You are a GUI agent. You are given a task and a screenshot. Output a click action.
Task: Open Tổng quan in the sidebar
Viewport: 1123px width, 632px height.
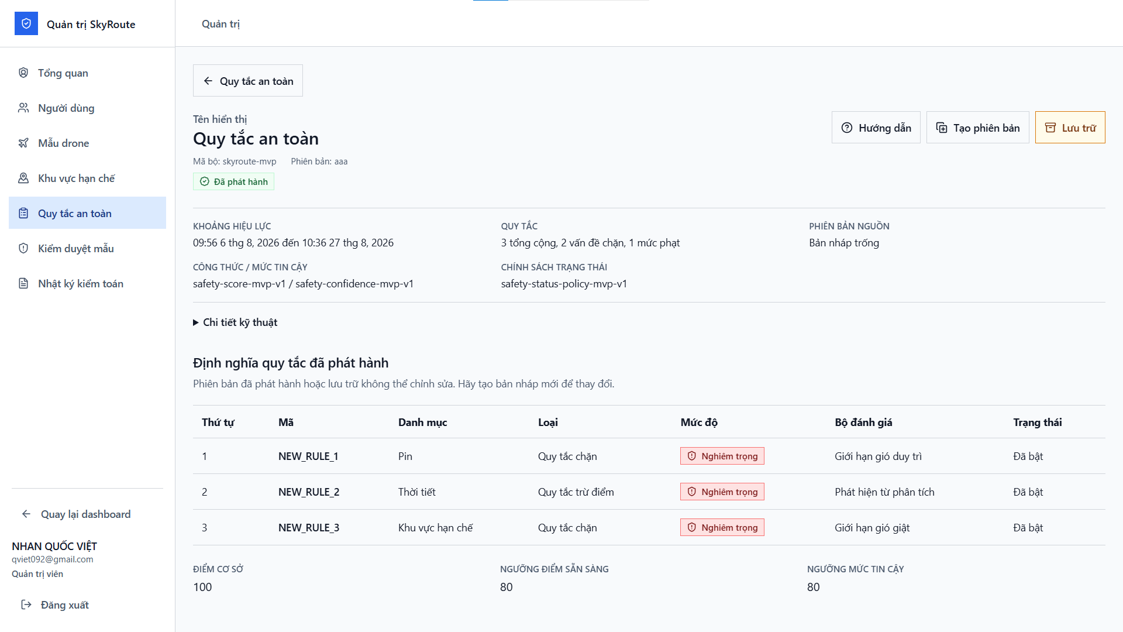[x=88, y=73]
